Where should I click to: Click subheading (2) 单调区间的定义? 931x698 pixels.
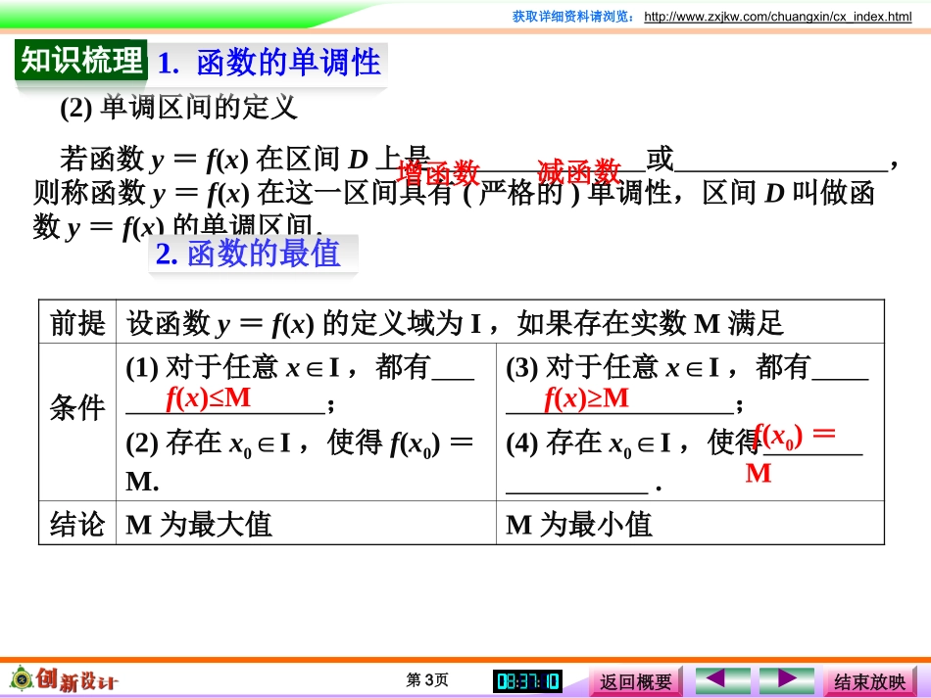pyautogui.click(x=178, y=108)
